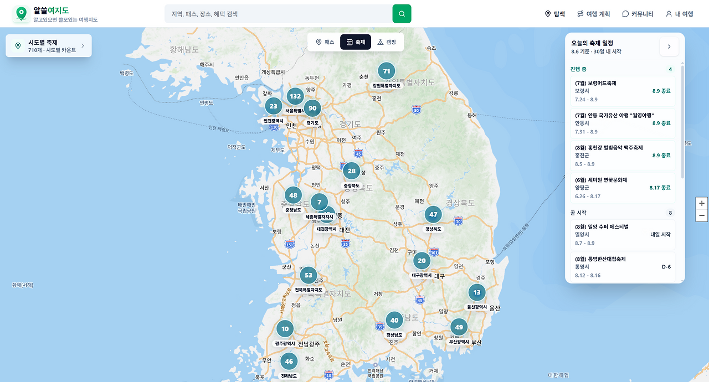
Task: Click the 47 cluster for 경상북도
Action: (433, 214)
